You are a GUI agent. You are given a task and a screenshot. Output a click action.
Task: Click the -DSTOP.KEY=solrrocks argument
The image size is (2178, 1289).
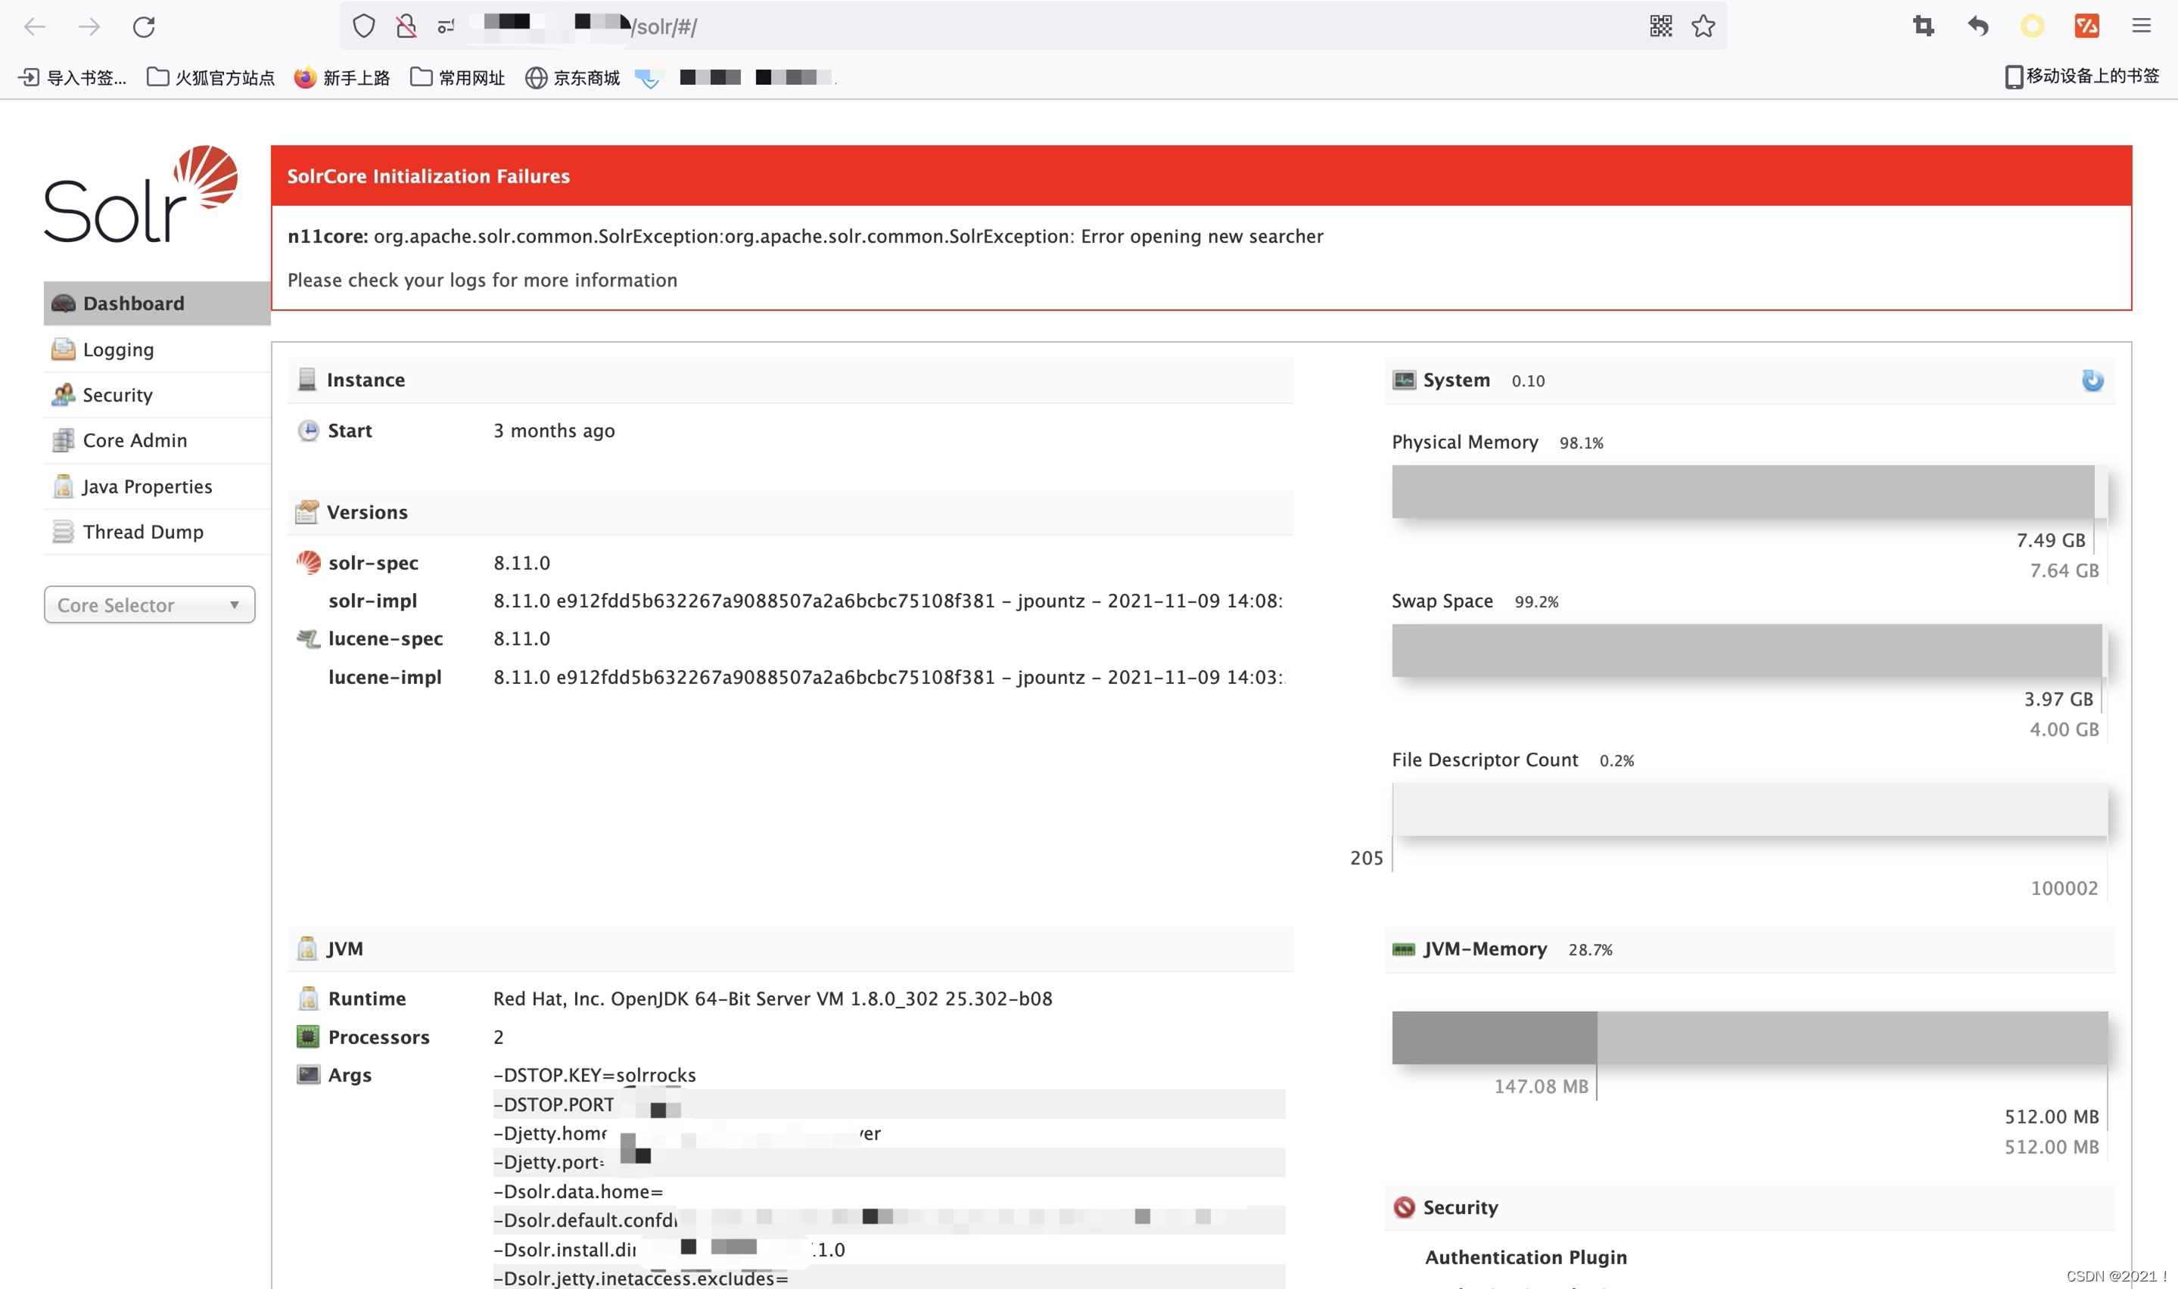point(595,1076)
